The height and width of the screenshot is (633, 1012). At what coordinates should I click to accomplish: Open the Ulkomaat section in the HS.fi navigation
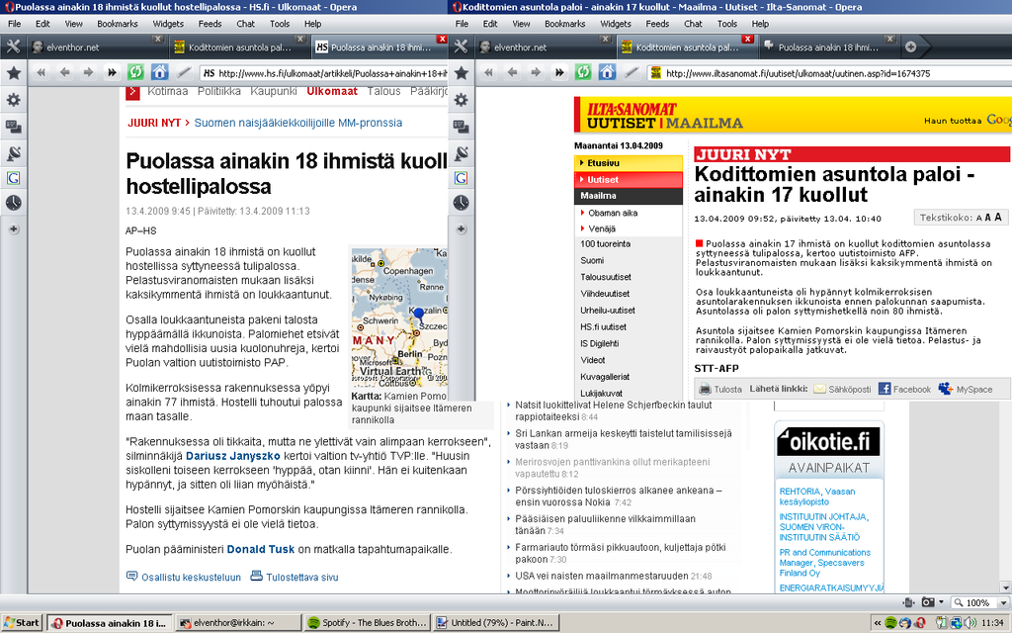332,91
